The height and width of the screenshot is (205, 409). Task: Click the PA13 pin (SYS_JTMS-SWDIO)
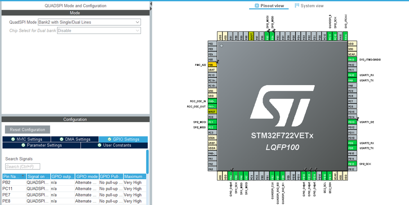pos(352,59)
